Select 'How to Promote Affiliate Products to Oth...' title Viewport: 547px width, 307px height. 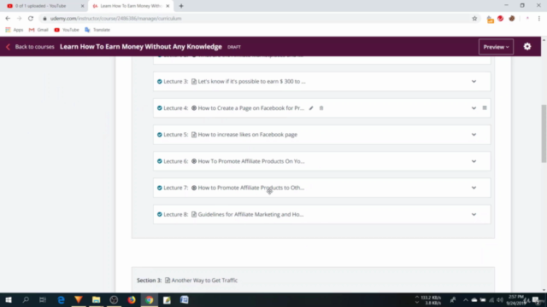[x=250, y=188]
